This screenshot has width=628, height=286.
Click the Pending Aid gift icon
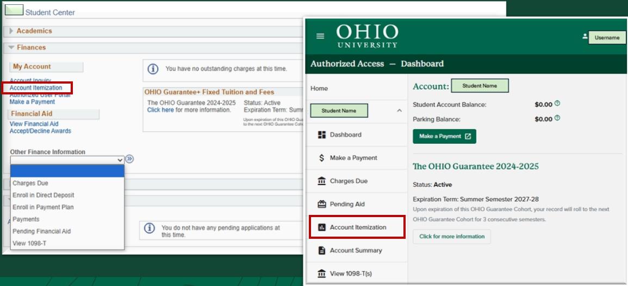321,204
